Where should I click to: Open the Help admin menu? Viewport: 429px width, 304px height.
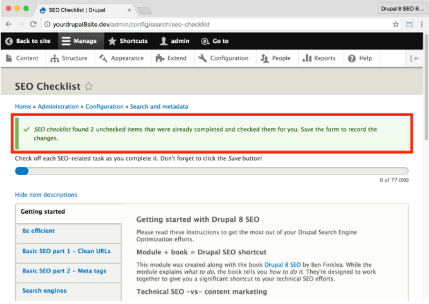(360, 58)
